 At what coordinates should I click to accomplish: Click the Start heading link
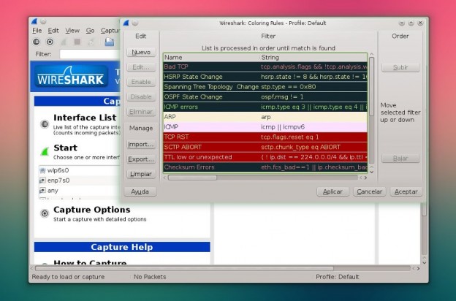[66, 148]
